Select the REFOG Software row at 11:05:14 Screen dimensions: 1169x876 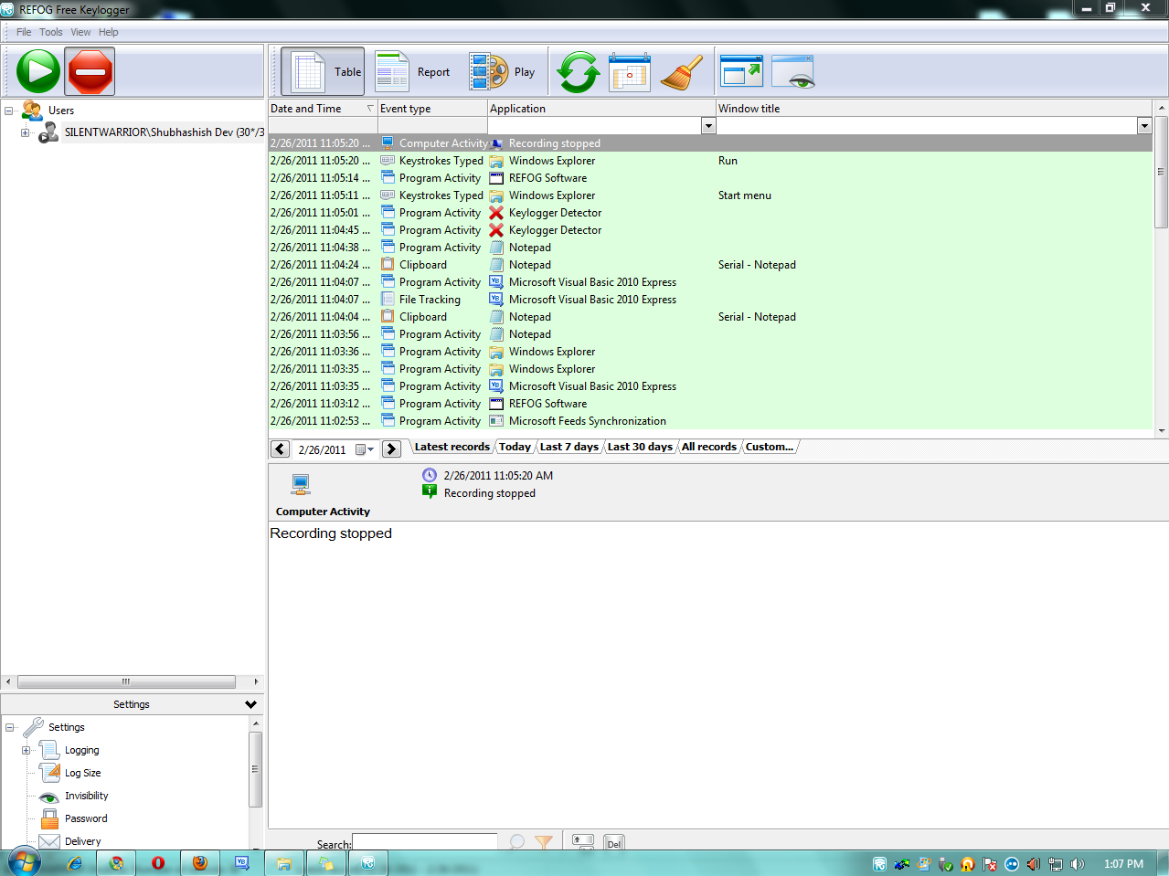click(x=711, y=178)
